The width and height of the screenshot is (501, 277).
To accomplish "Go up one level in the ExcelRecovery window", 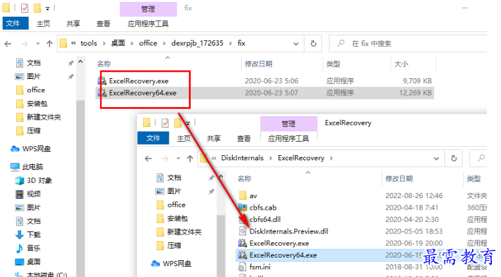I will 190,158.
